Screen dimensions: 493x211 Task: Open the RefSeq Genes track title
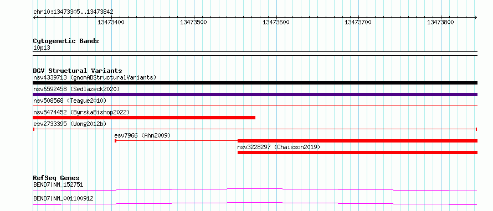pos(57,178)
